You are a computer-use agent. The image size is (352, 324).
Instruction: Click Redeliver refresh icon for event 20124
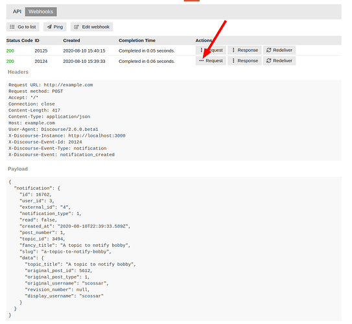click(269, 60)
